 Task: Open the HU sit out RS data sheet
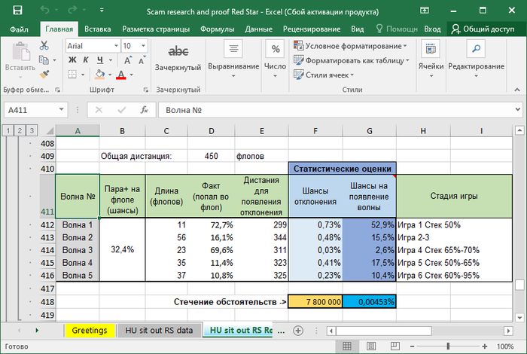point(159,331)
